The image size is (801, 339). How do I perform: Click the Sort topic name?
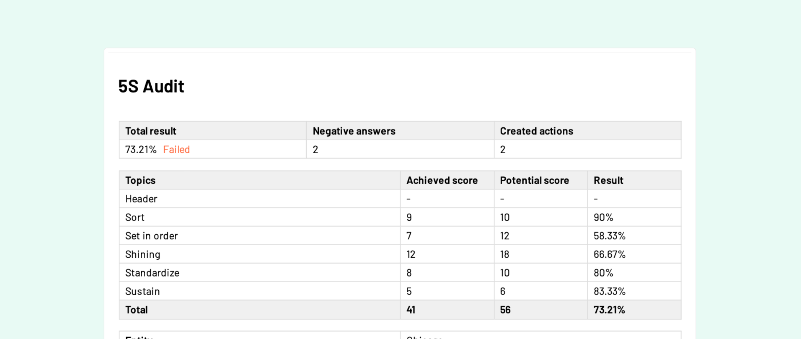tap(135, 218)
